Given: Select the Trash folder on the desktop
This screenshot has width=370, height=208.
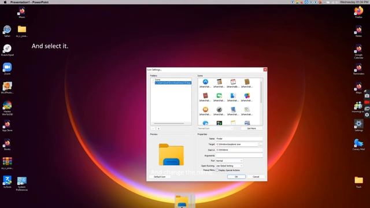Looking at the screenshot, I should coord(358,182).
